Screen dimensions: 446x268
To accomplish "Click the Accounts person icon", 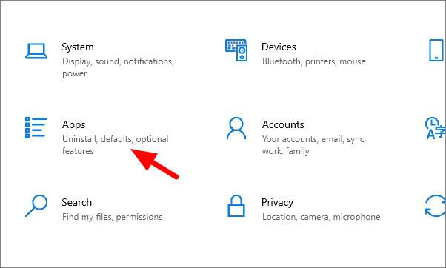I will (236, 128).
